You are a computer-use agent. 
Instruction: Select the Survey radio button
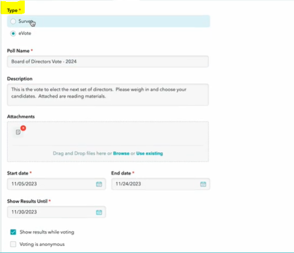tap(13, 21)
